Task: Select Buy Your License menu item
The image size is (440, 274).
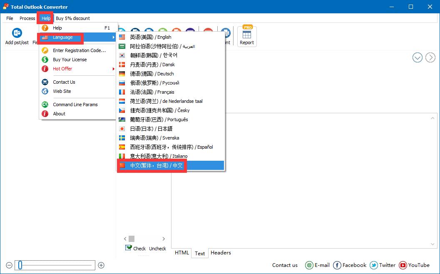Action: (78, 60)
